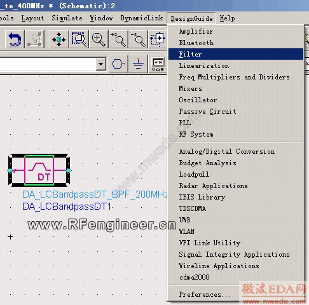Insert ground symbol from toolbar
The width and height of the screenshot is (309, 305).
pyautogui.click(x=138, y=64)
